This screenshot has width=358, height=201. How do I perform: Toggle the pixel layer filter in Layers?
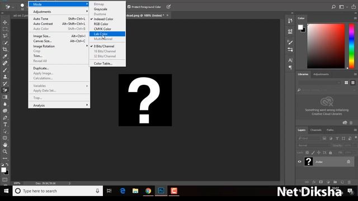[324, 138]
